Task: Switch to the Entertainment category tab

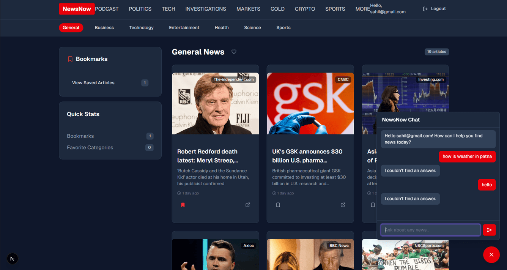Action: pos(184,27)
